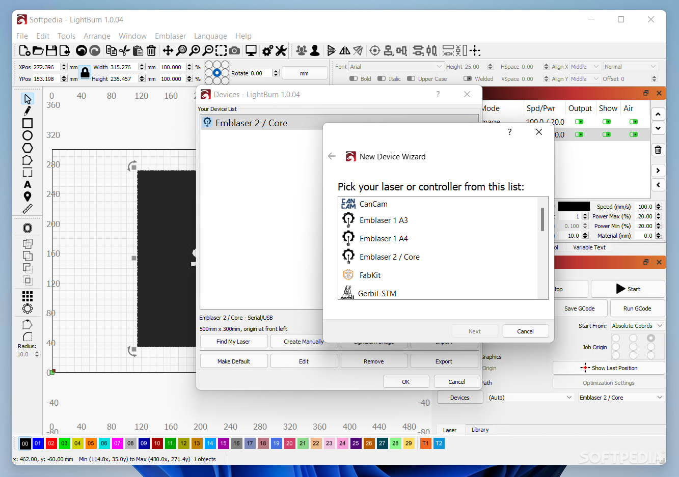
Task: Click the black layer color box
Action: point(574,206)
